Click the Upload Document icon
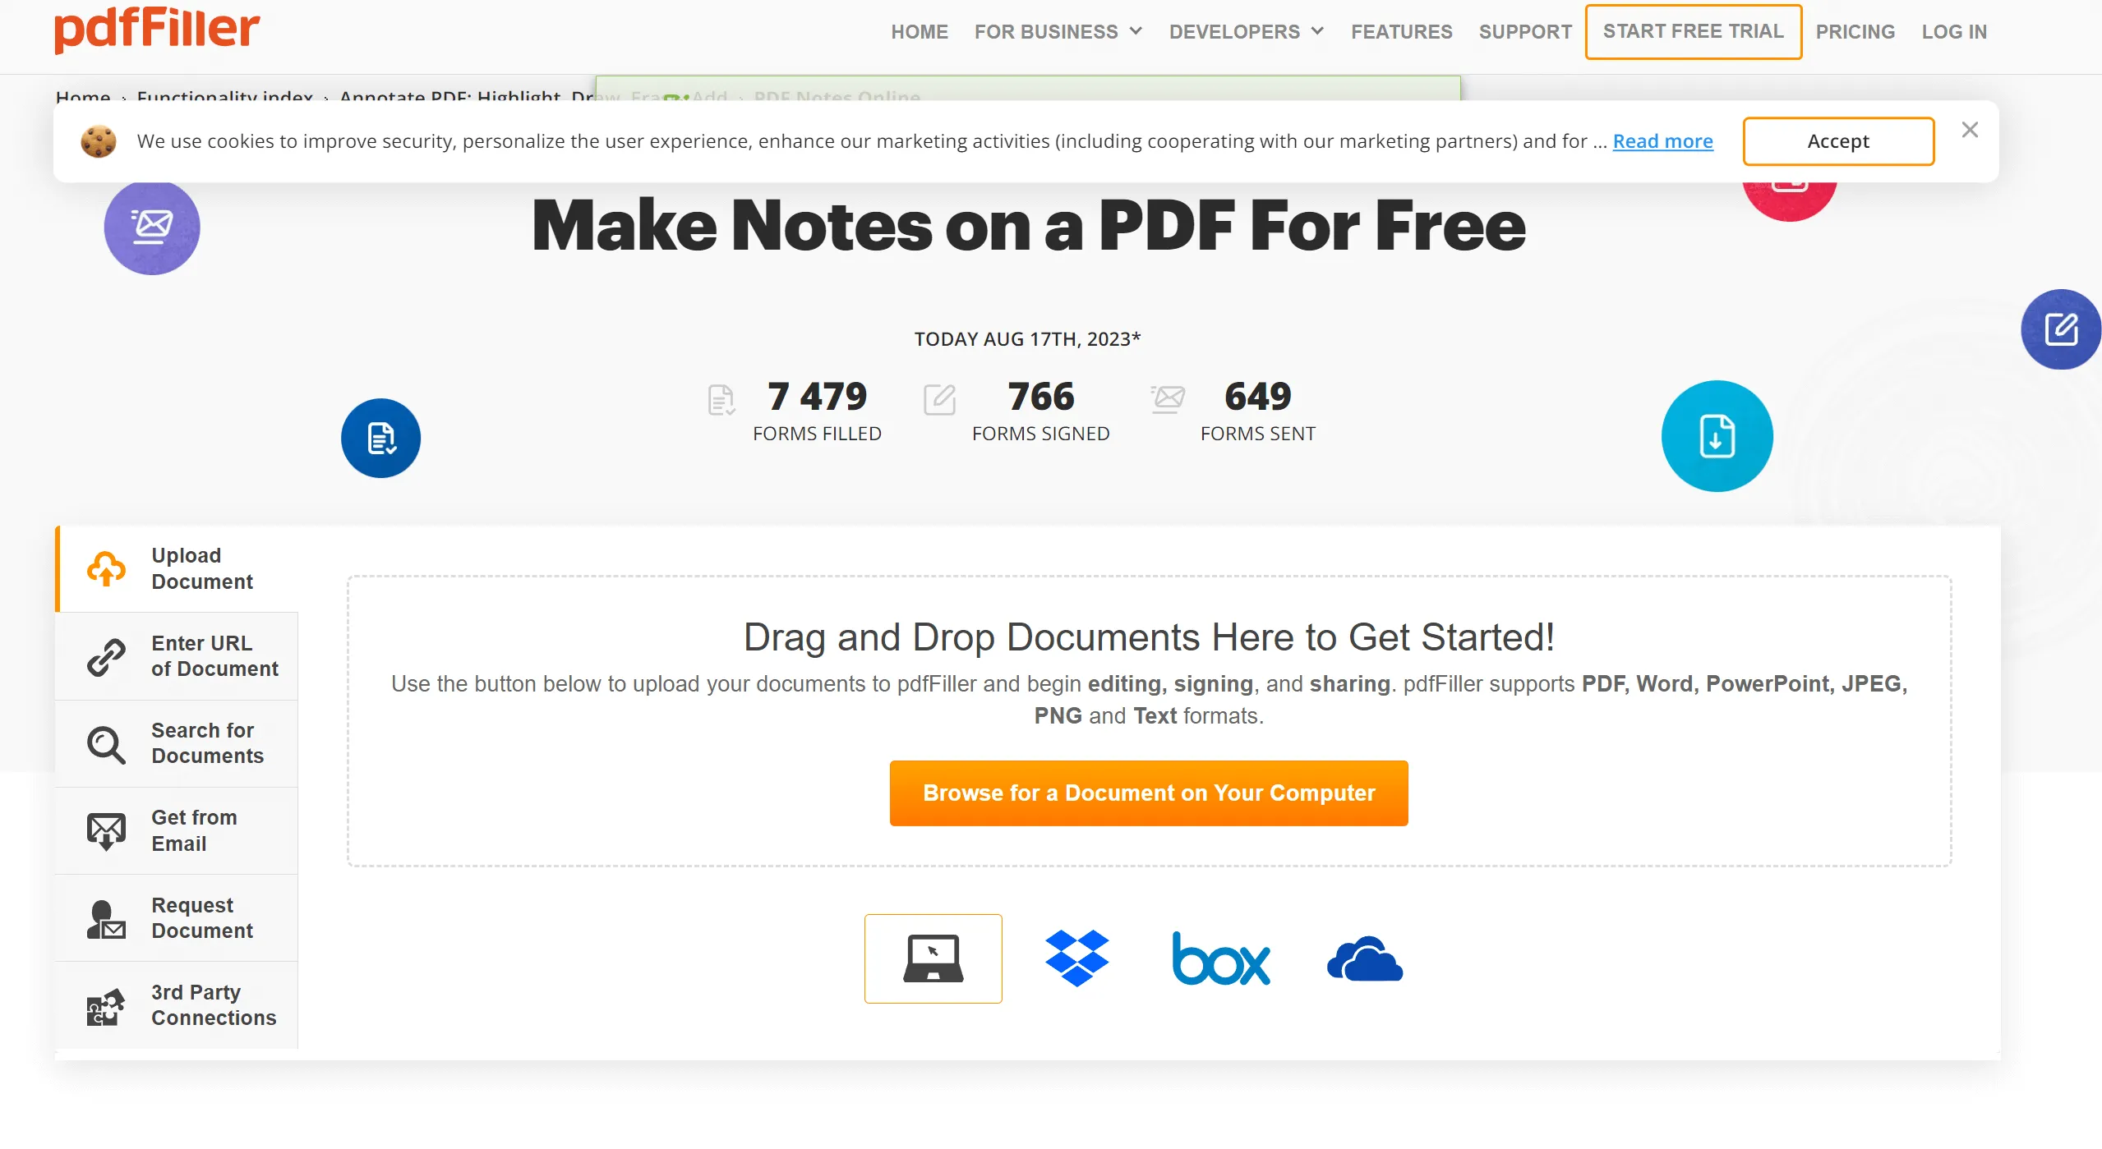Viewport: 2102px width, 1149px height. [x=108, y=568]
